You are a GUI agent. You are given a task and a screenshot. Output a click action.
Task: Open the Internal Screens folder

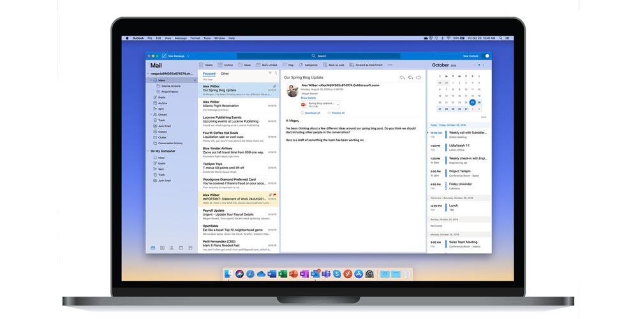tap(168, 86)
